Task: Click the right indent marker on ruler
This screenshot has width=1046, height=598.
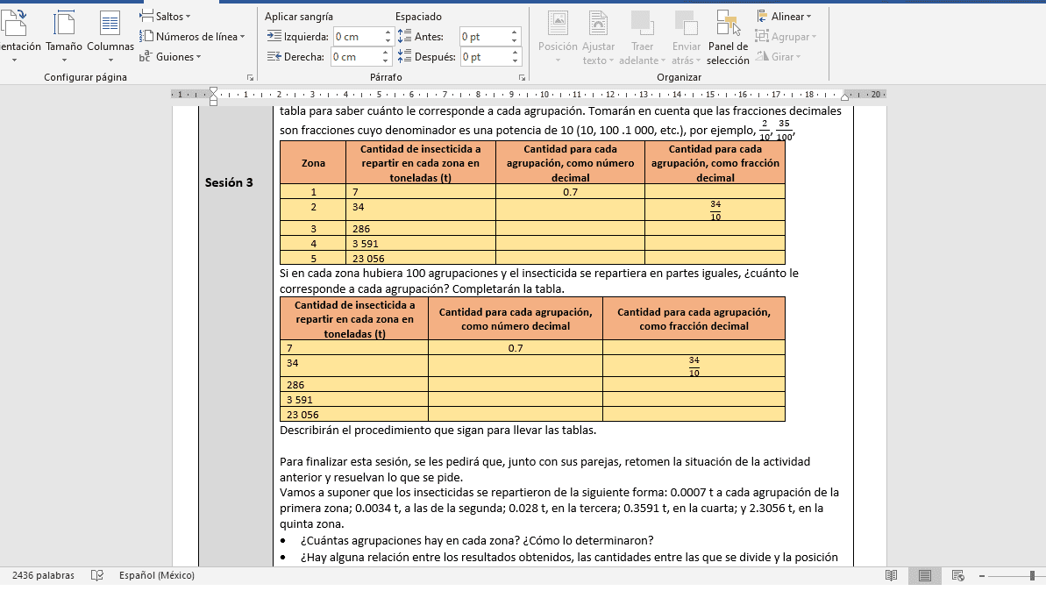Action: click(x=844, y=97)
